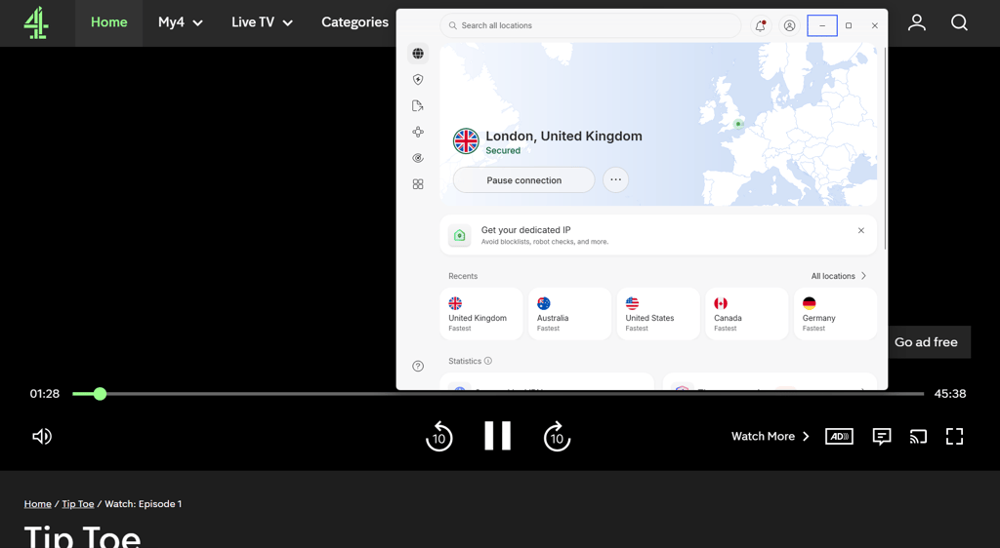Pause the video playback
The image size is (1000, 548).
pyautogui.click(x=497, y=436)
